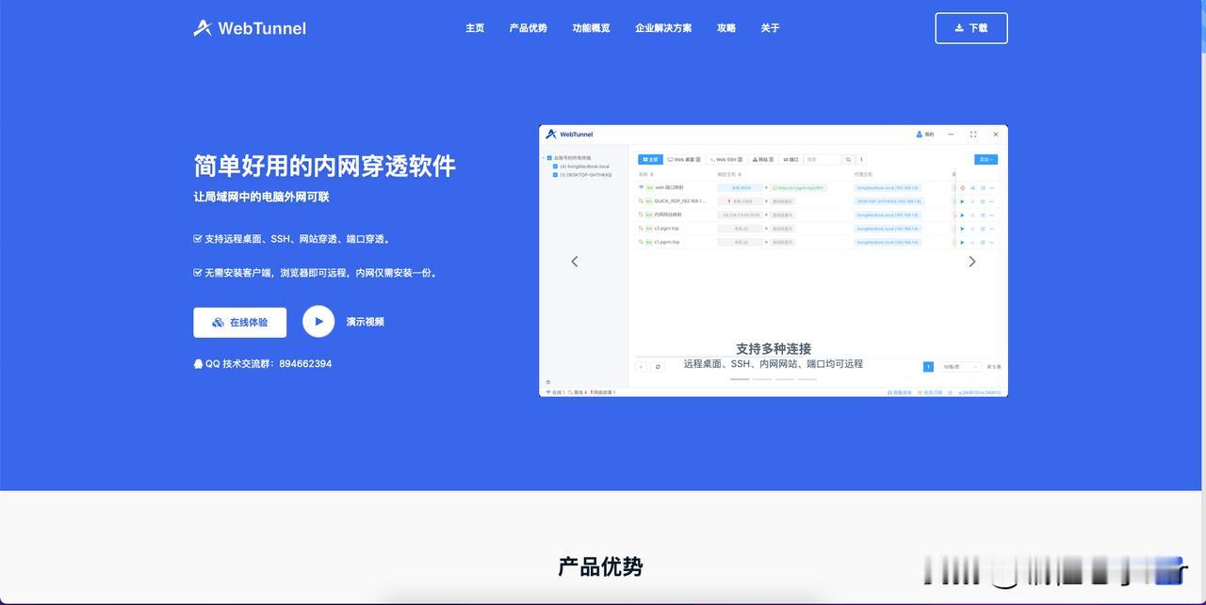Show the next carousel slide with right arrow

pos(972,261)
